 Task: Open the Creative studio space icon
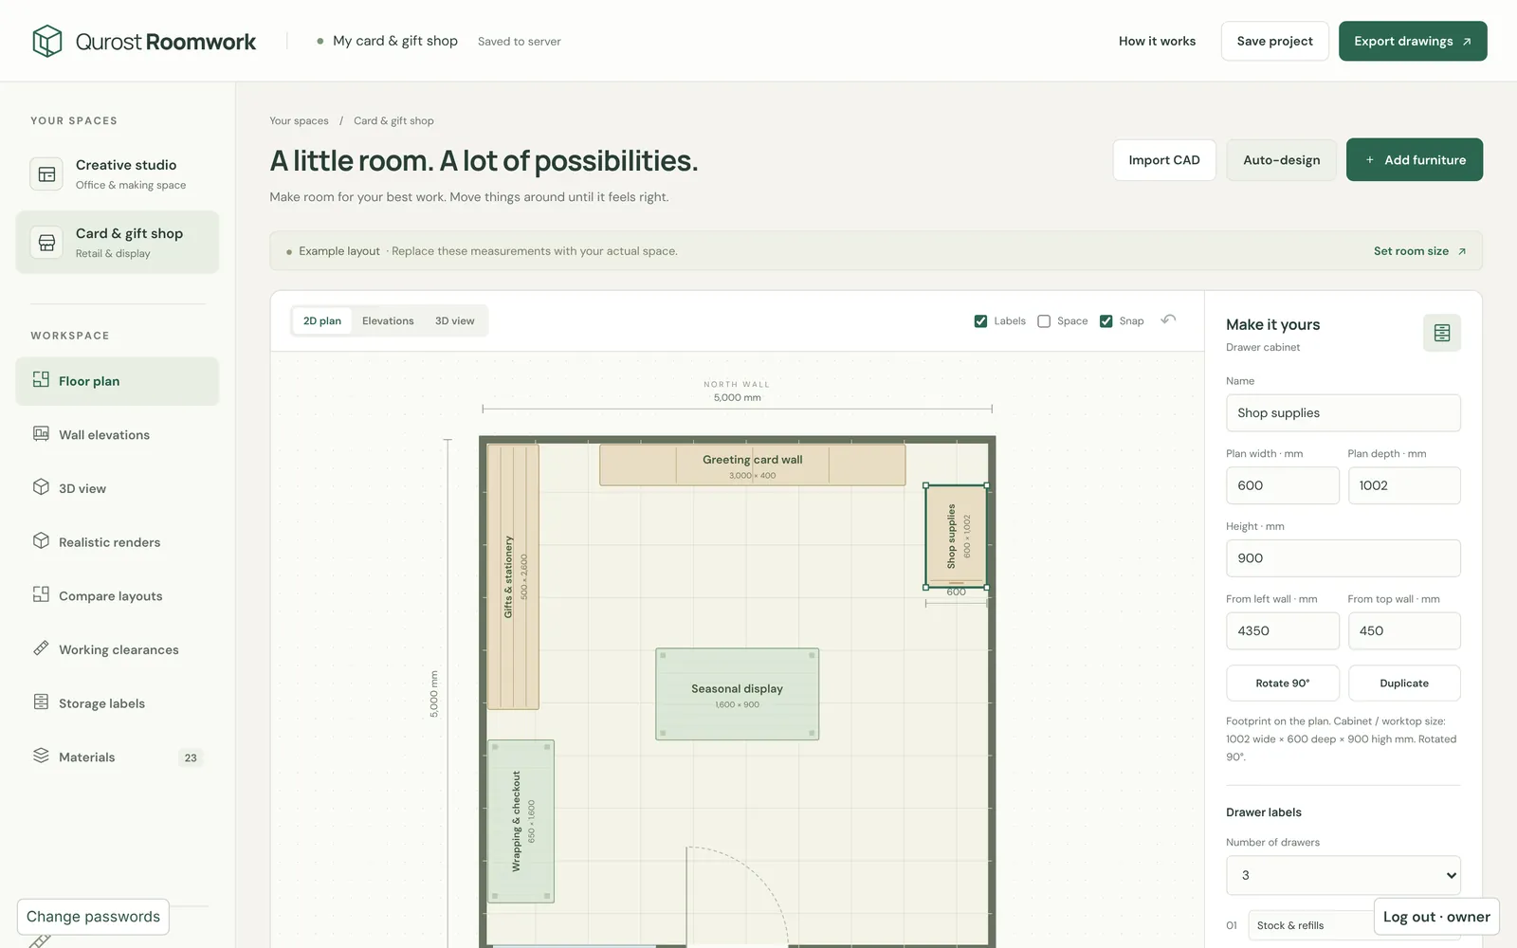pos(46,174)
